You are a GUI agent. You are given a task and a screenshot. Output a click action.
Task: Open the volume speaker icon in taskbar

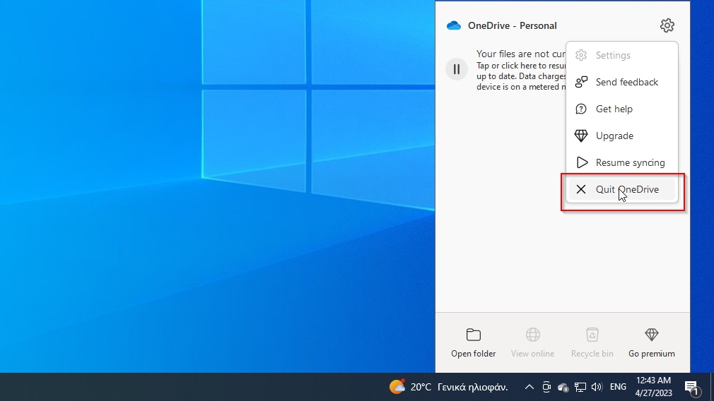point(597,387)
